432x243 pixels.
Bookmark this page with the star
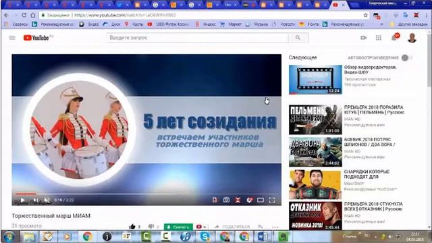pyautogui.click(x=366, y=15)
